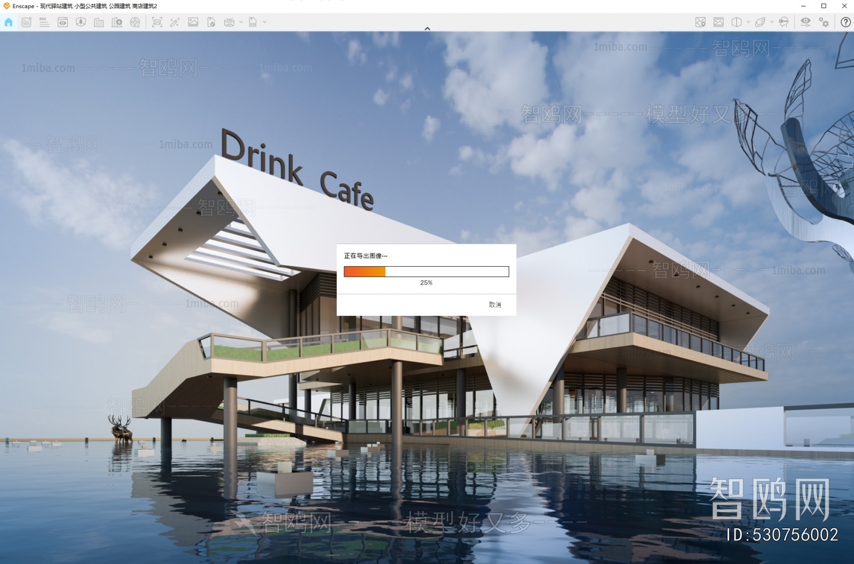Expand the fly mode wing dropdown
Viewport: 854px width, 564px height.
pos(772,22)
